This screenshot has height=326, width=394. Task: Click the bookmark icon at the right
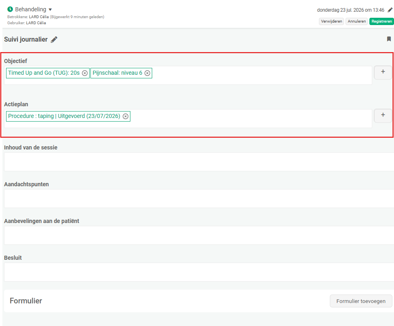389,39
